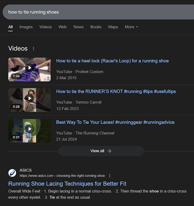Viewport: 194px width, 206px height.
Task: Click the 1:04 duration badge
Action: (x=16, y=76)
